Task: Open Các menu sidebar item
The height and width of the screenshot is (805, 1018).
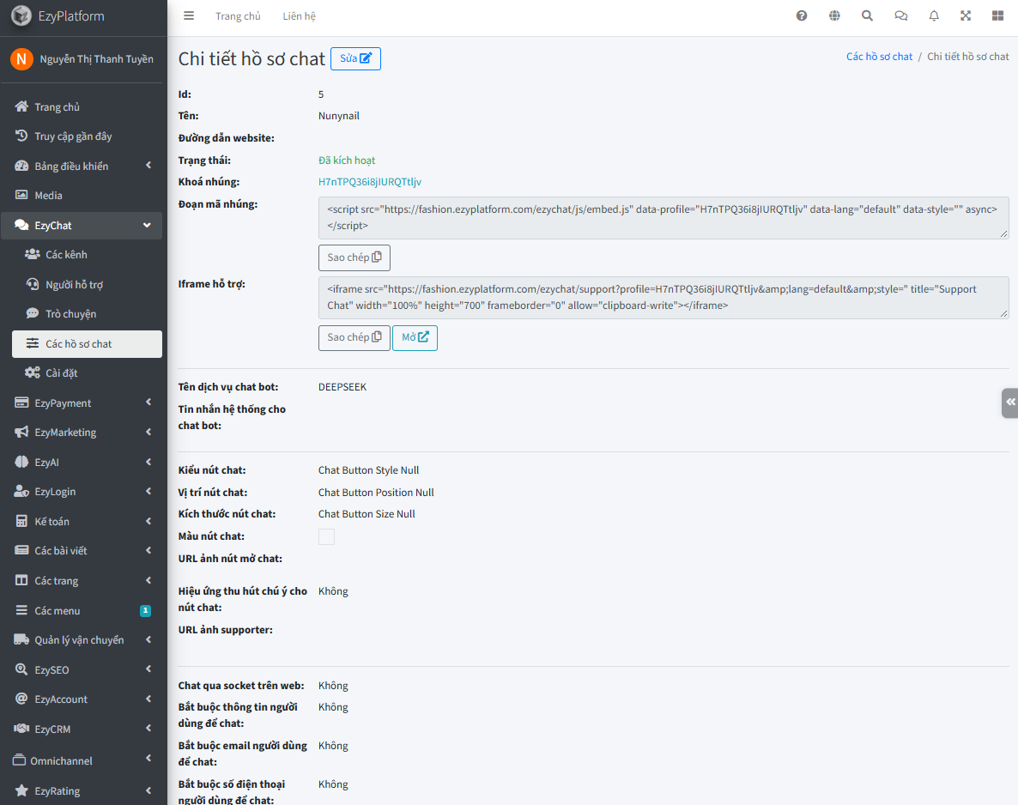Action: coord(82,610)
